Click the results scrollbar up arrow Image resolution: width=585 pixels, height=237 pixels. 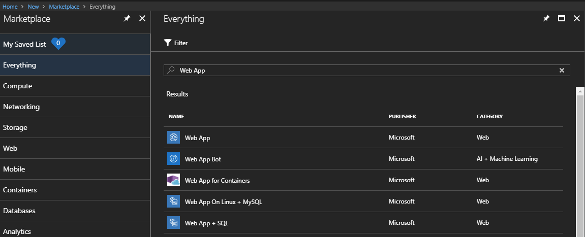(580, 91)
